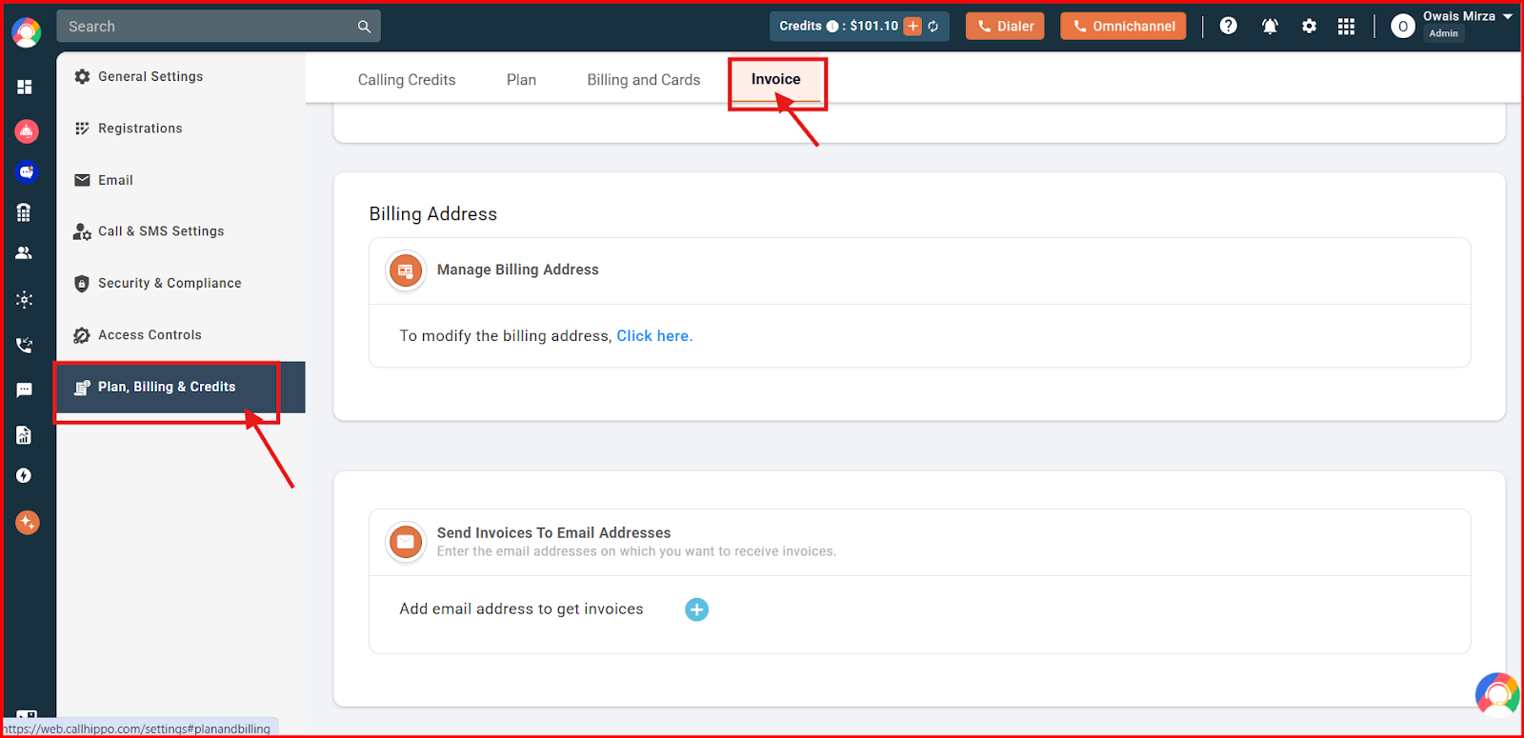1524x738 pixels.
Task: Click the credits info icon
Action: 832,27
